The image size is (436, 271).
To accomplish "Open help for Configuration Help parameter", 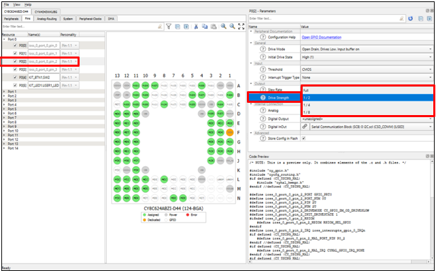I will pos(263,37).
